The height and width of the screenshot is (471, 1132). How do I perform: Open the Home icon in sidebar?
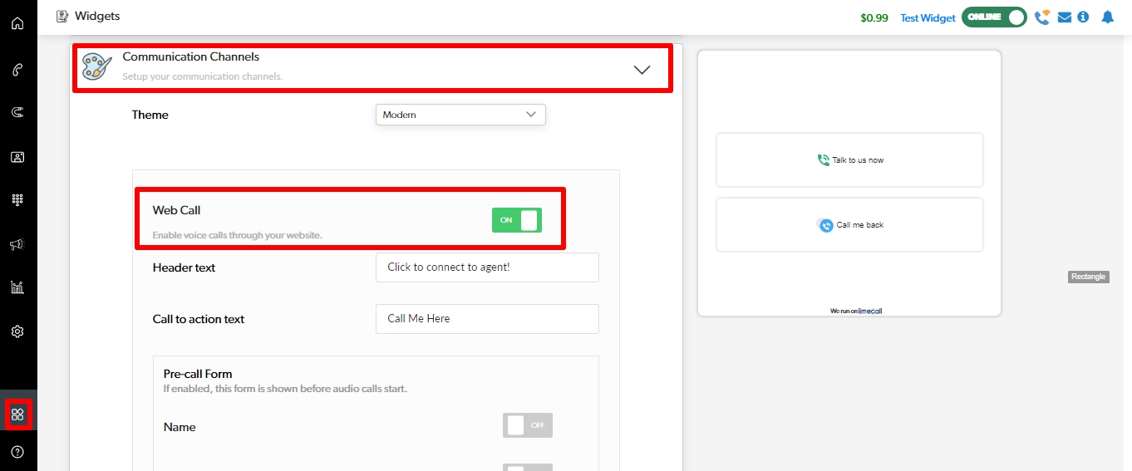click(17, 23)
